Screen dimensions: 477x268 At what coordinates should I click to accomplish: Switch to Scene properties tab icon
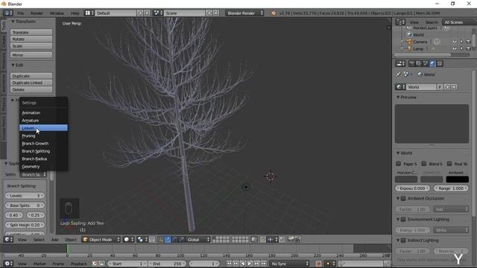426,63
